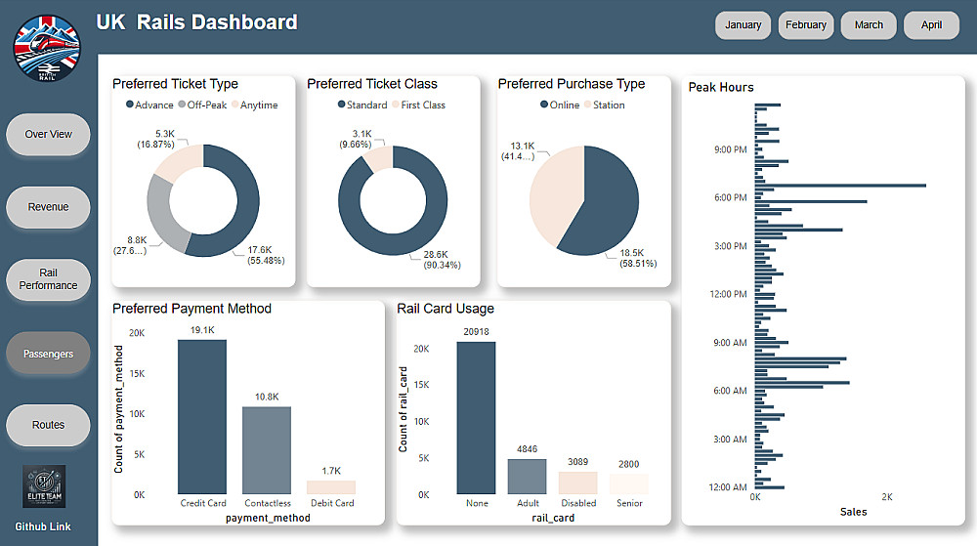The width and height of the screenshot is (977, 546).
Task: Filter data to January
Action: point(743,25)
